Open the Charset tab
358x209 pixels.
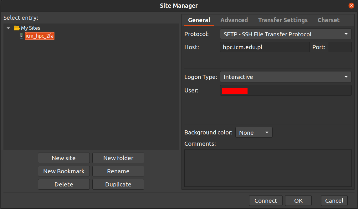click(x=328, y=20)
